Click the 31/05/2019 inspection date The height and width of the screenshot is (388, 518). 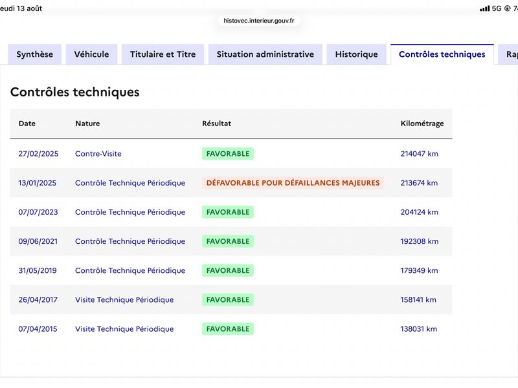pos(38,270)
